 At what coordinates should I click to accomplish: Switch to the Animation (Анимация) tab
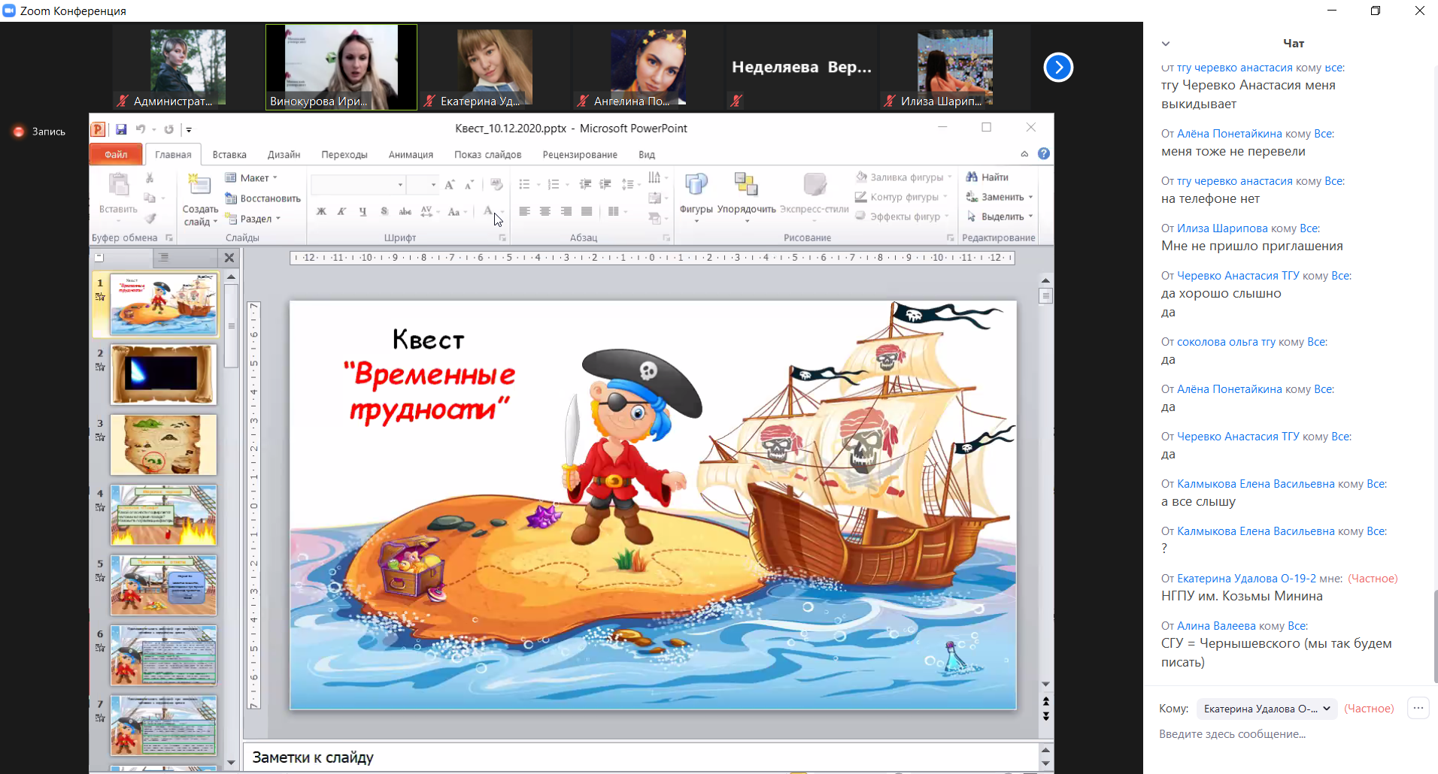click(411, 155)
